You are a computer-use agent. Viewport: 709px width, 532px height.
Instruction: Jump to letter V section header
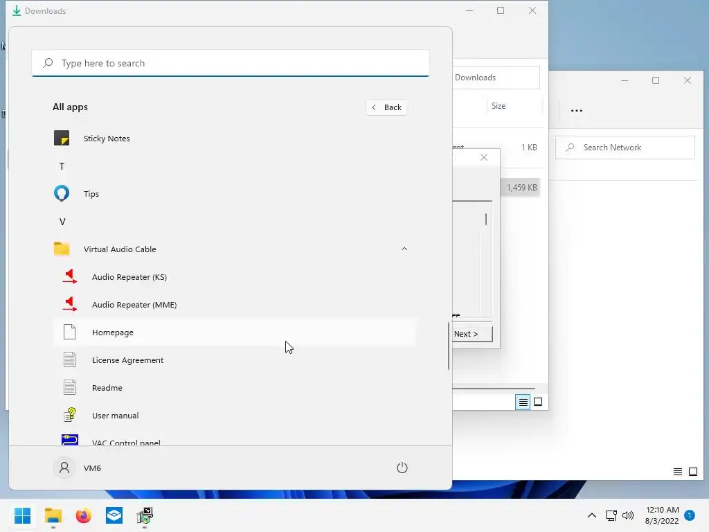[x=62, y=222]
